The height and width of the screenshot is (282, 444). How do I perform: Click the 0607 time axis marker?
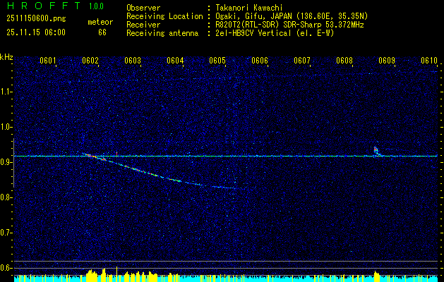(302, 61)
